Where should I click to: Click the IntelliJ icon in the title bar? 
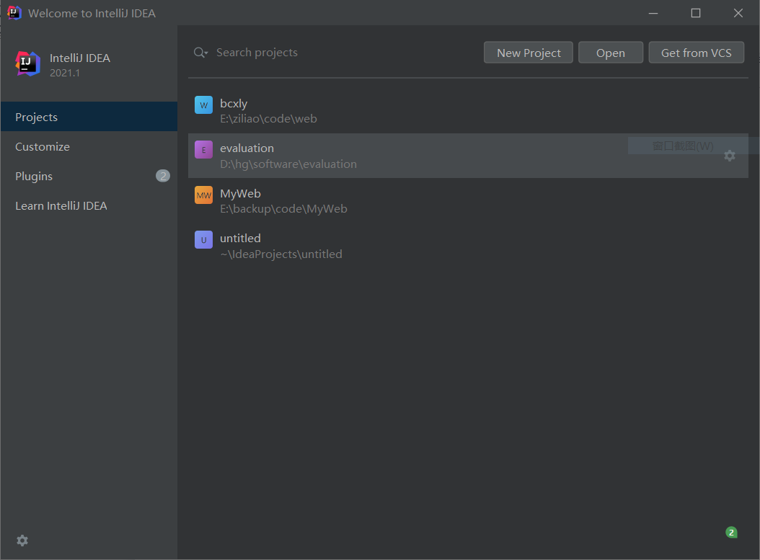(x=14, y=12)
